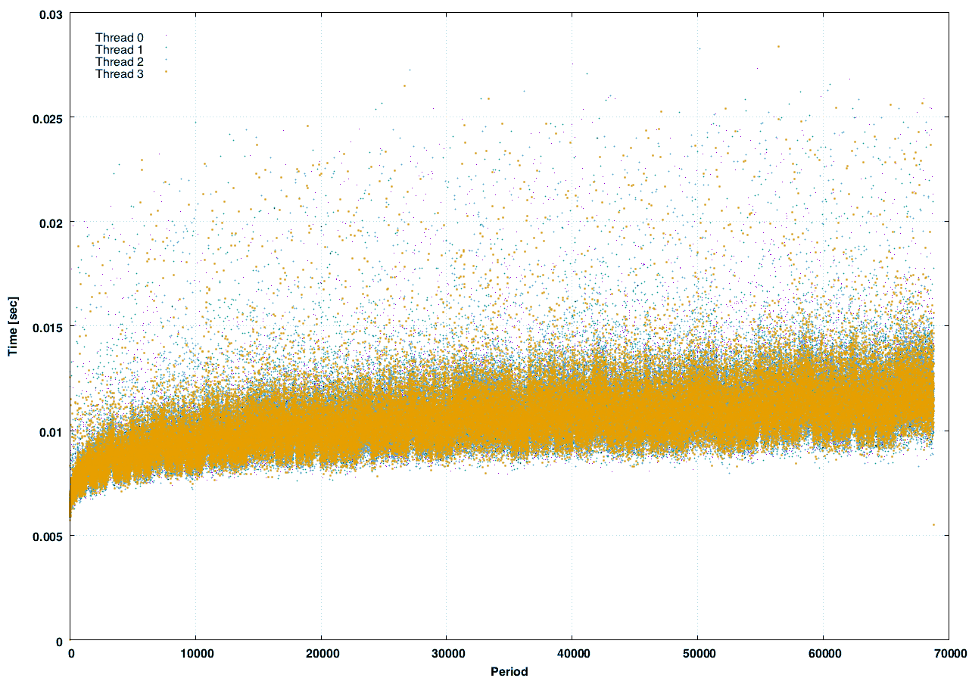Click the 0.03 y-axis tick label
Image resolution: width=969 pixels, height=678 pixels.
50,14
